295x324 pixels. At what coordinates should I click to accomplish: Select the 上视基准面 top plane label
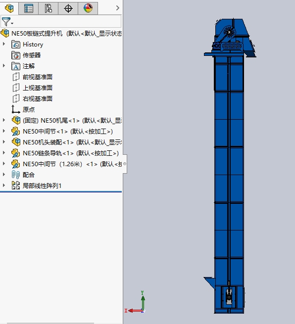[x=38, y=88]
